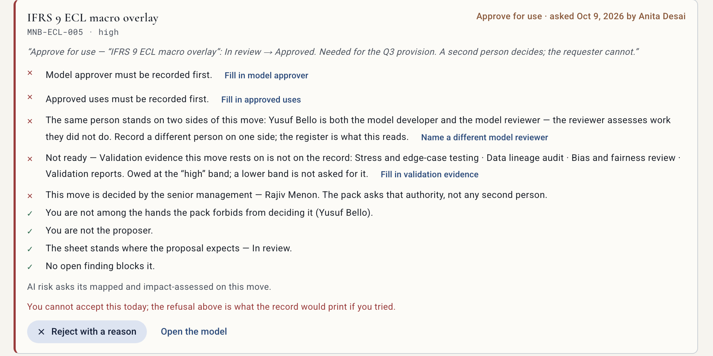Click green check beside forbidden hands line
Screen dimensions: 713x356
pyautogui.click(x=30, y=214)
